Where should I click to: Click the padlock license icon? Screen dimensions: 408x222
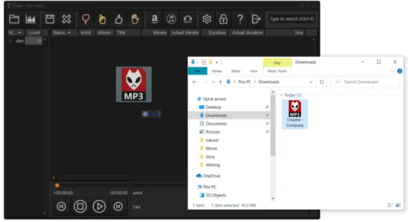pyautogui.click(x=223, y=19)
